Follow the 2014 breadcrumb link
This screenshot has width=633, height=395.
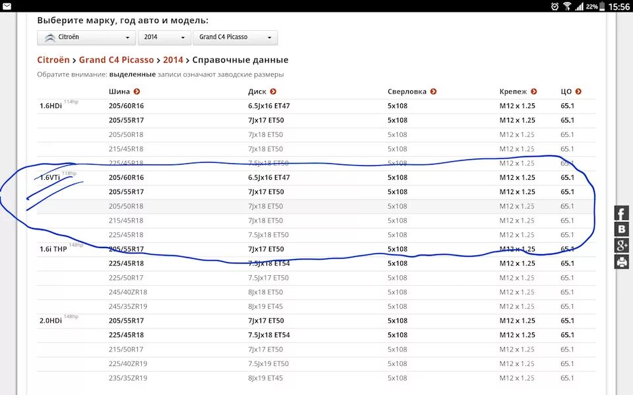(173, 60)
